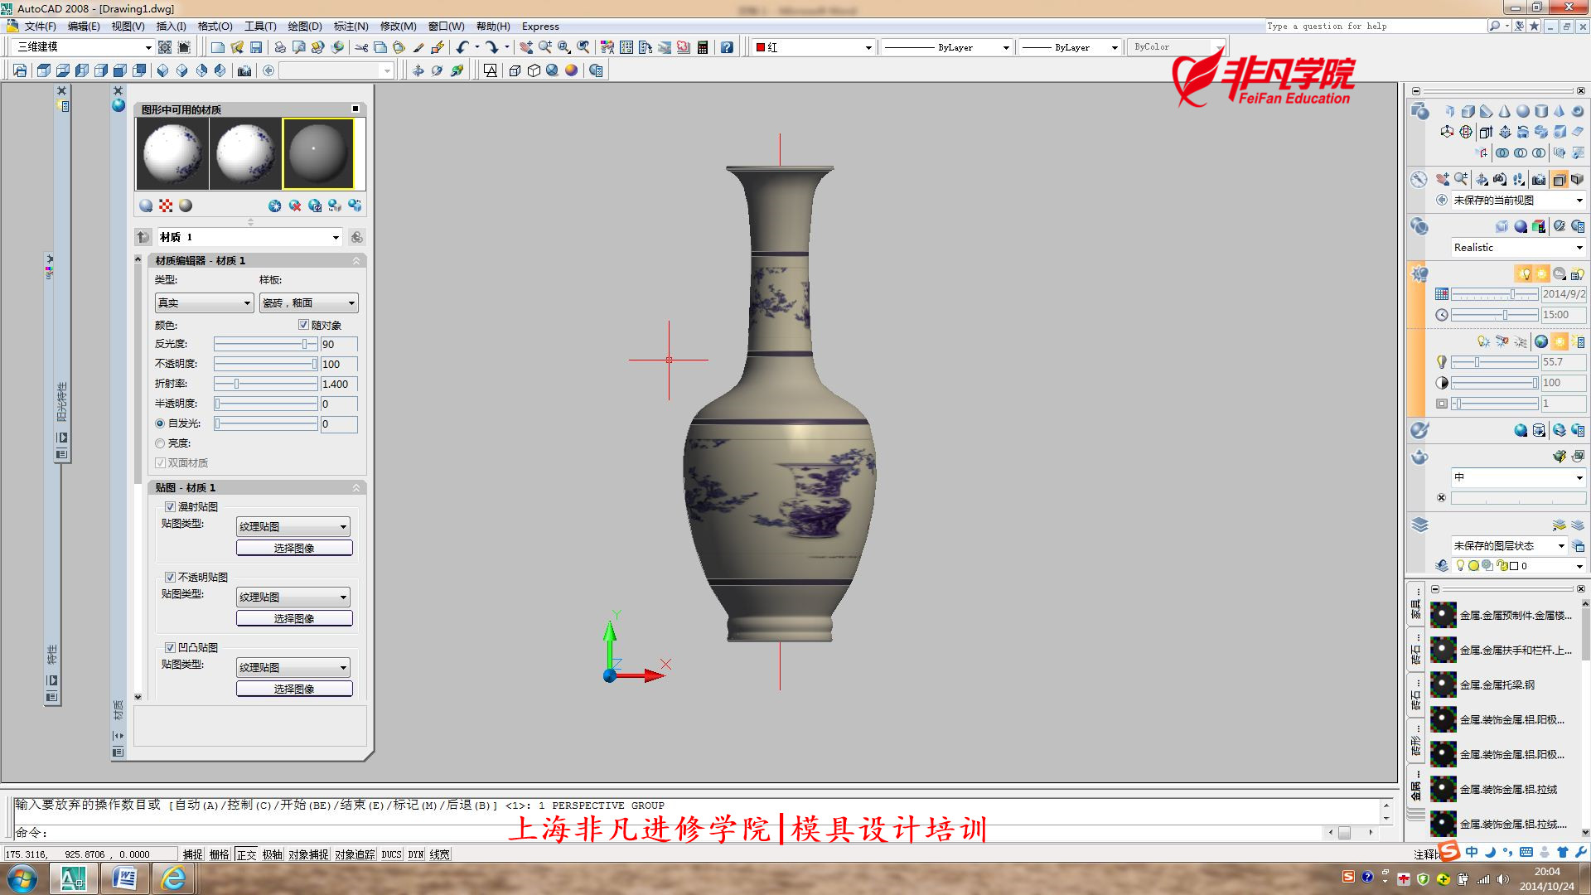Screen dimensions: 1591x895
Task: Click Cylinder primitive in dashboard
Action: click(x=1540, y=111)
